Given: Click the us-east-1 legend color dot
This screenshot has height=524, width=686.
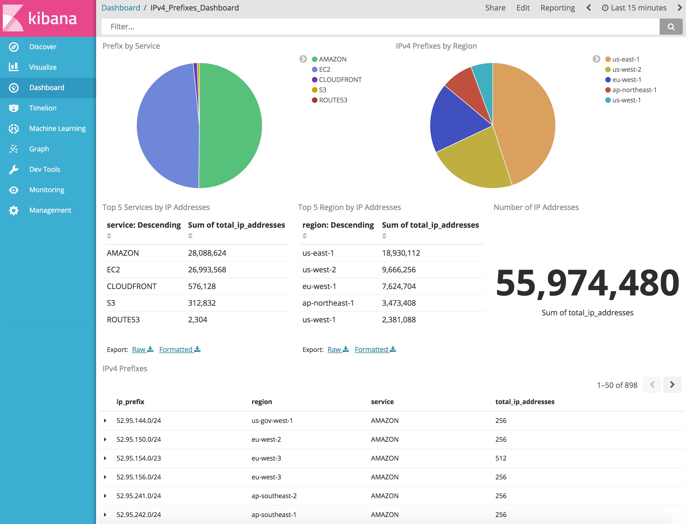Looking at the screenshot, I should [608, 59].
